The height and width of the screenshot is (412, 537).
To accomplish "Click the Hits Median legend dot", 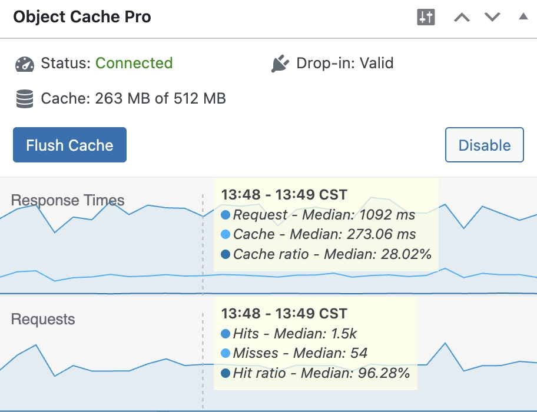I will tap(226, 334).
